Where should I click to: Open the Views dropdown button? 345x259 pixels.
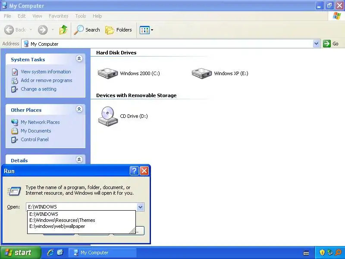point(146,30)
